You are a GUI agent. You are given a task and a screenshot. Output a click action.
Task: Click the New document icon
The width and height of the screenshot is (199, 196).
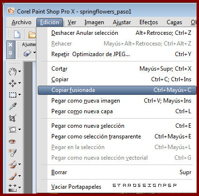(x=17, y=34)
